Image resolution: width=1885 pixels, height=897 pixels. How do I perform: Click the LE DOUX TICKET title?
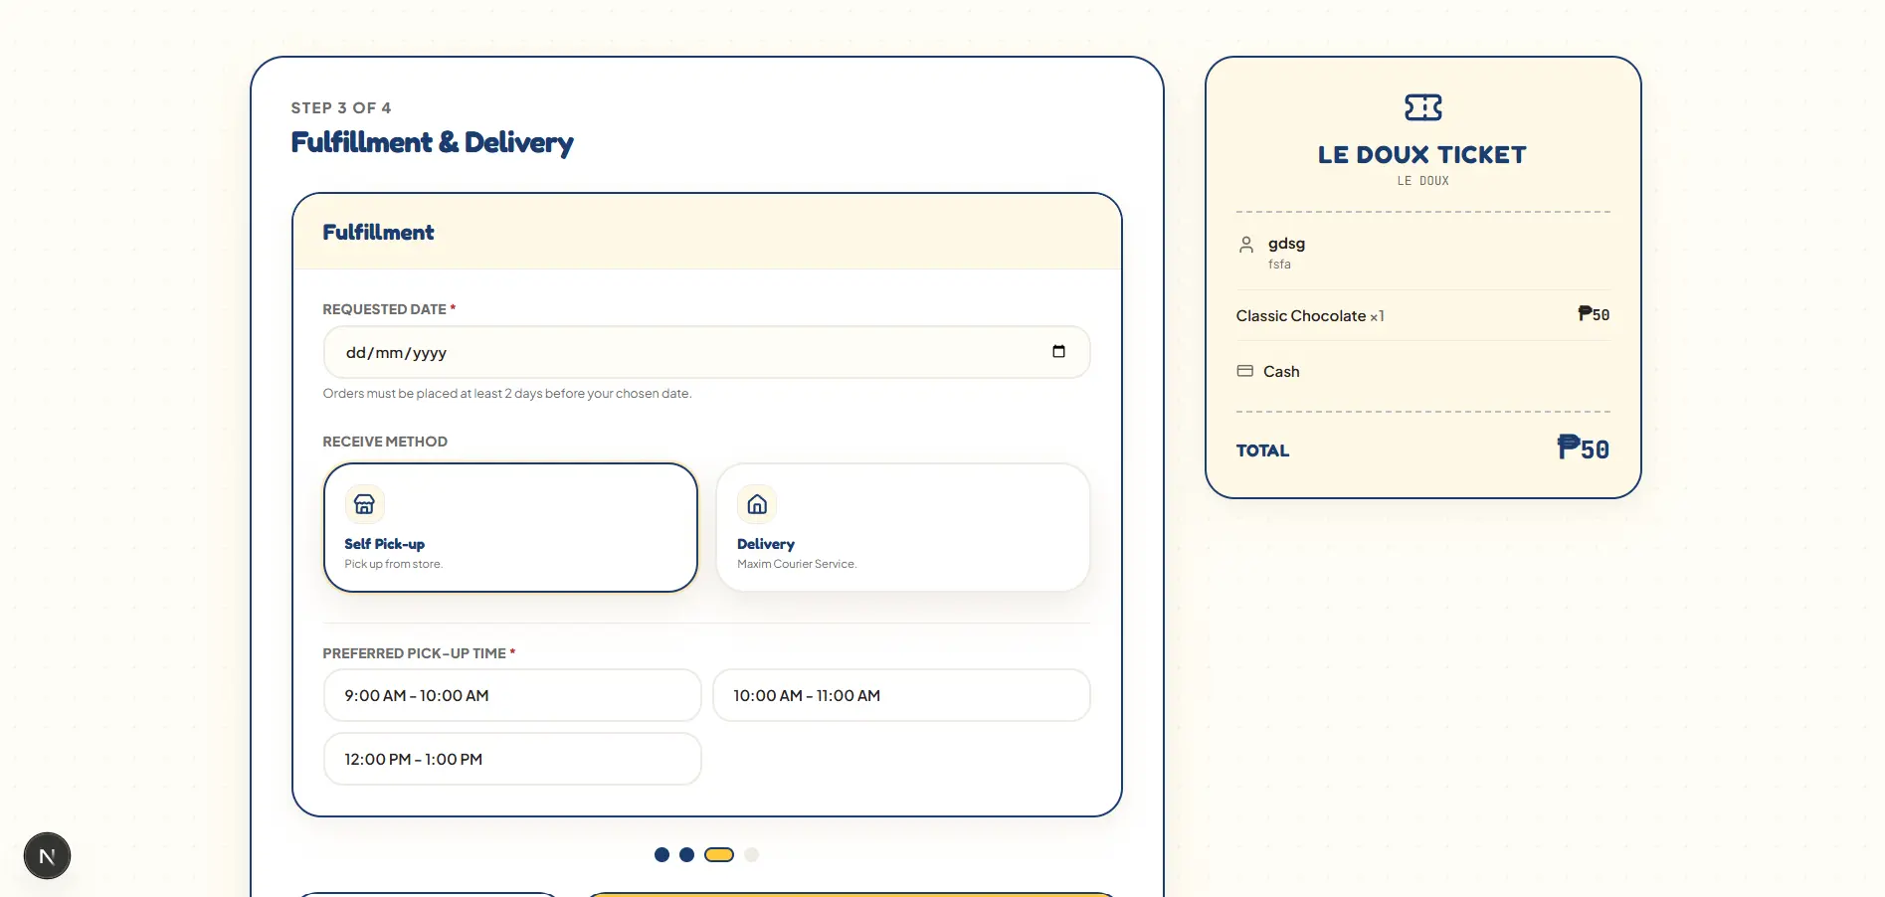[x=1422, y=155]
